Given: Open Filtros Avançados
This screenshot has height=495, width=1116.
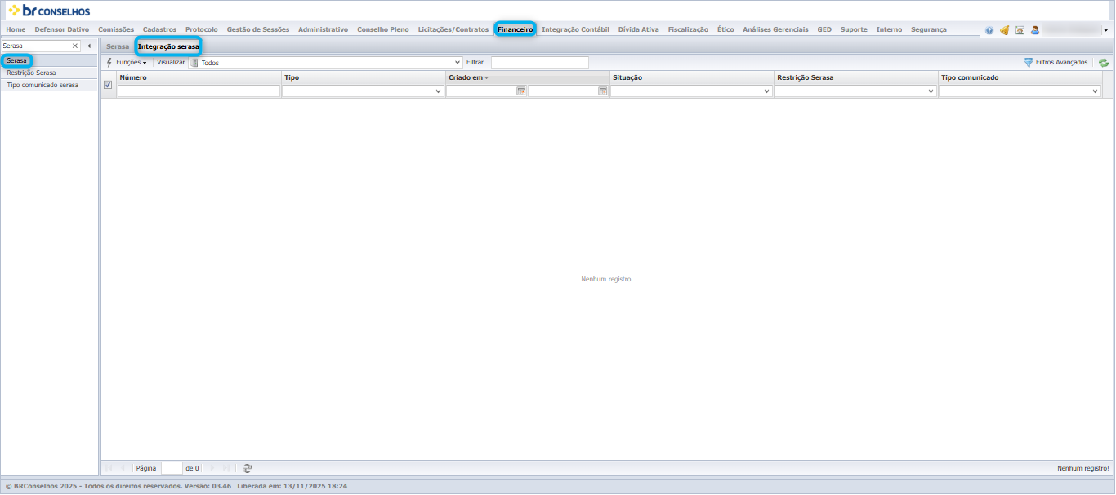Looking at the screenshot, I should (1056, 63).
